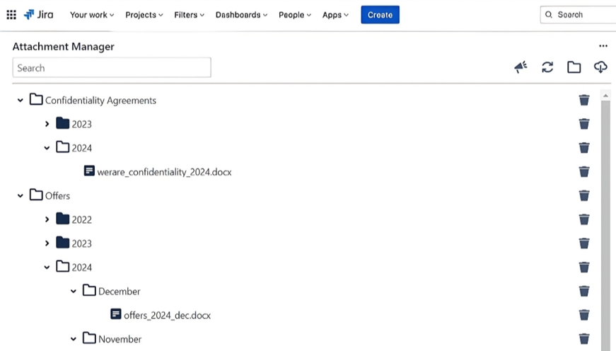The width and height of the screenshot is (616, 351).
Task: Open the Projects menu
Action: (144, 15)
